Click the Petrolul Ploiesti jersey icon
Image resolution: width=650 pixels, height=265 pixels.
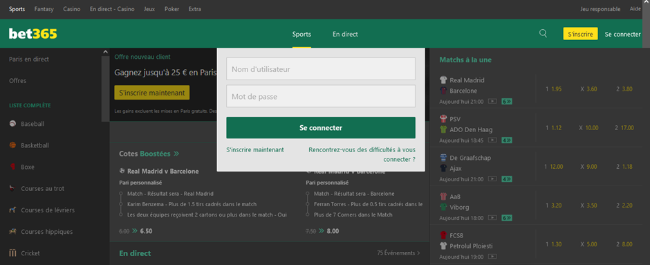[x=443, y=246]
